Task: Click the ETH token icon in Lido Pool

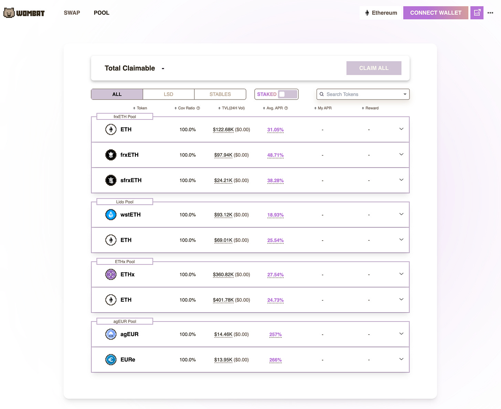Action: pyautogui.click(x=111, y=240)
